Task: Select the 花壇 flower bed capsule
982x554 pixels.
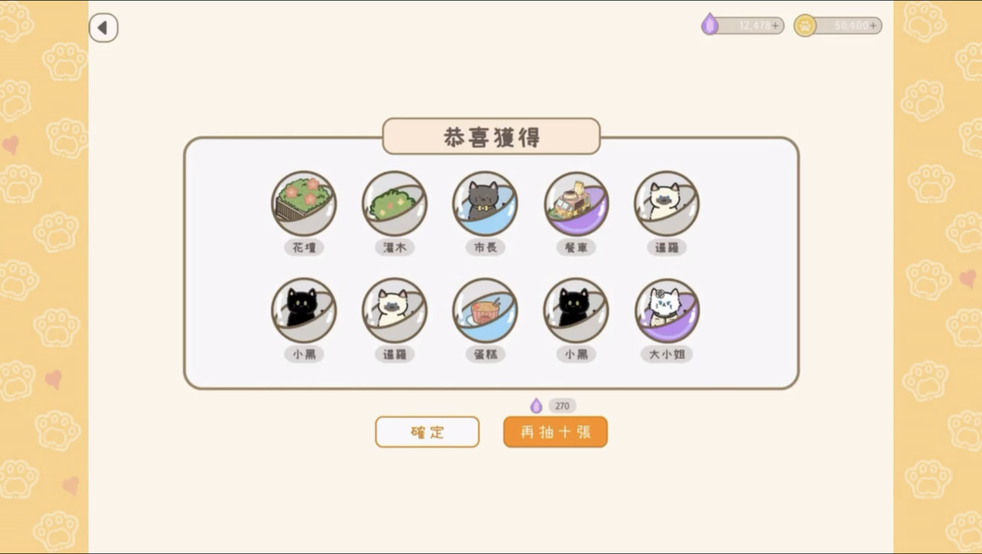Action: point(304,203)
